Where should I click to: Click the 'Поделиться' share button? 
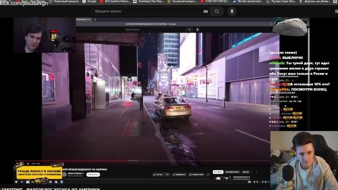(180, 175)
